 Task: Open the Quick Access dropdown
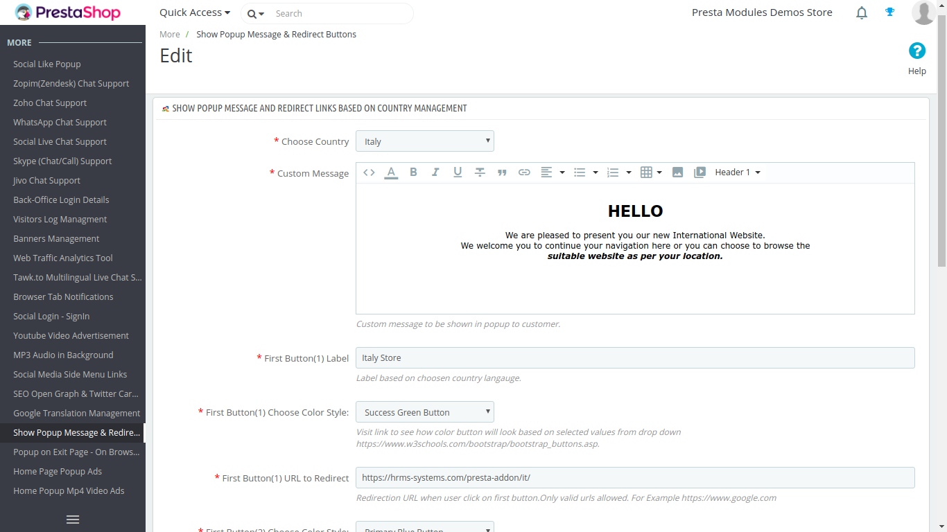(195, 12)
